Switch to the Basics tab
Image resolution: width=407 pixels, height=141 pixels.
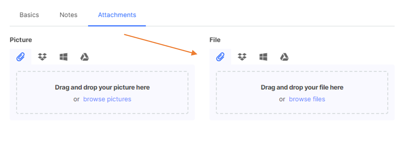[29, 15]
